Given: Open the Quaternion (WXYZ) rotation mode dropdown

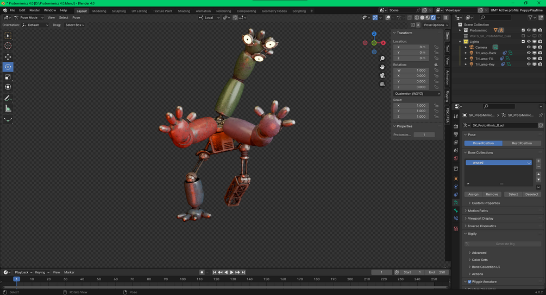Looking at the screenshot, I should [417, 93].
